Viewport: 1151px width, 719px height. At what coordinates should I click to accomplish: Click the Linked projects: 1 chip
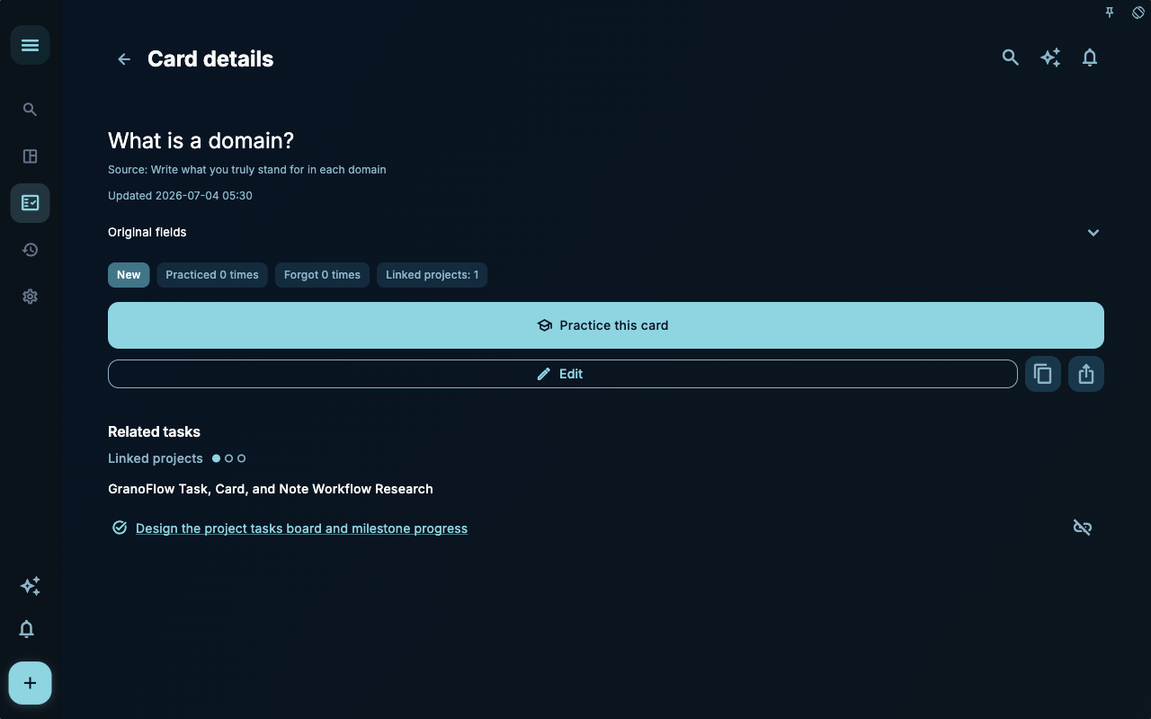pyautogui.click(x=432, y=275)
